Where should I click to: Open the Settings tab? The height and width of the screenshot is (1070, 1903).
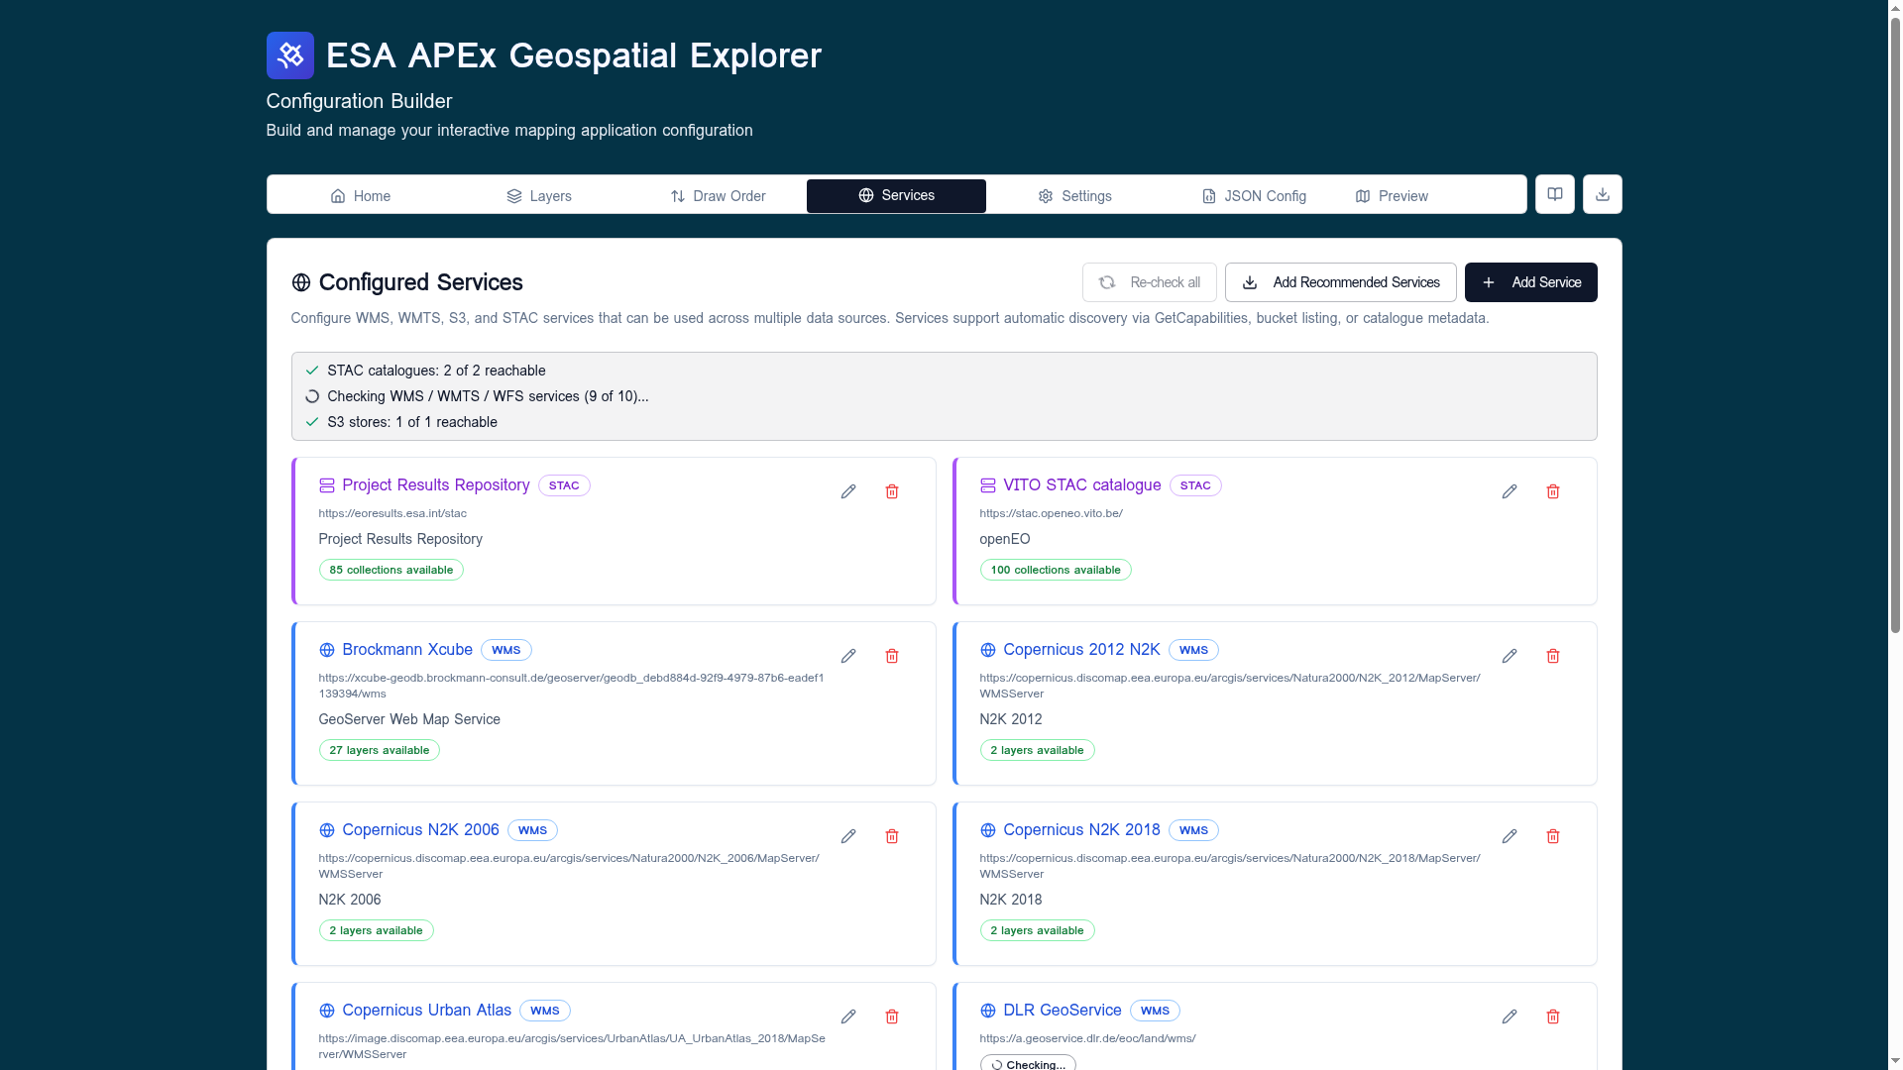[x=1075, y=196]
